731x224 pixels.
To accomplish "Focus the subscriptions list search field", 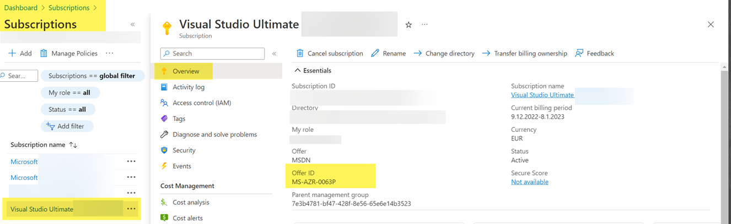I will click(19, 76).
